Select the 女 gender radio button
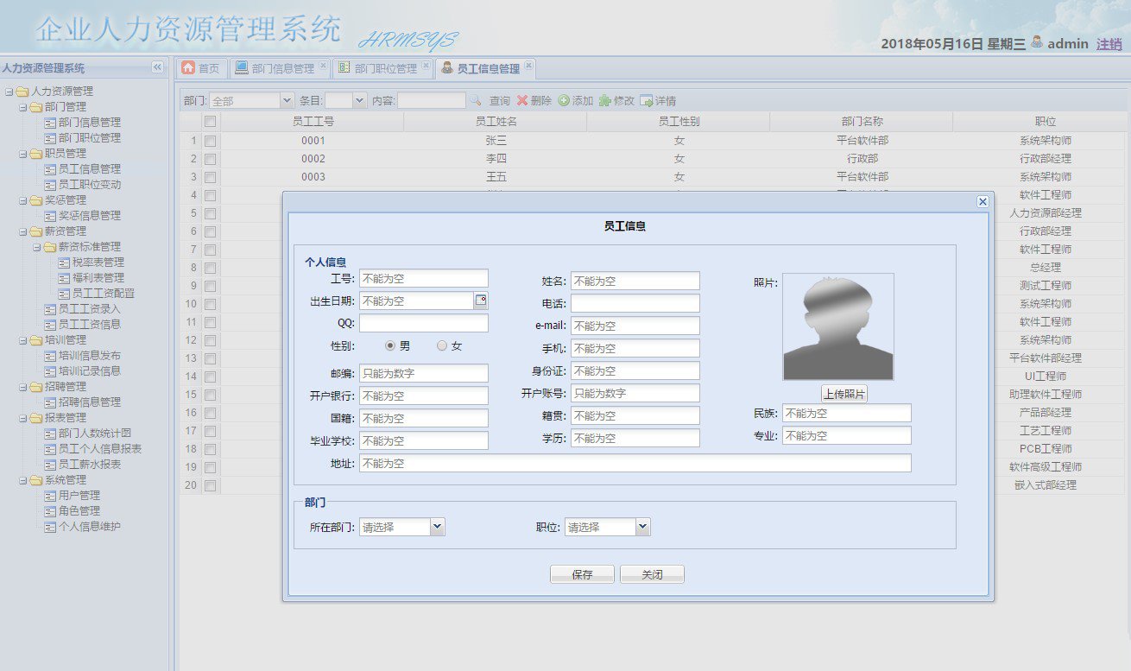 point(442,345)
